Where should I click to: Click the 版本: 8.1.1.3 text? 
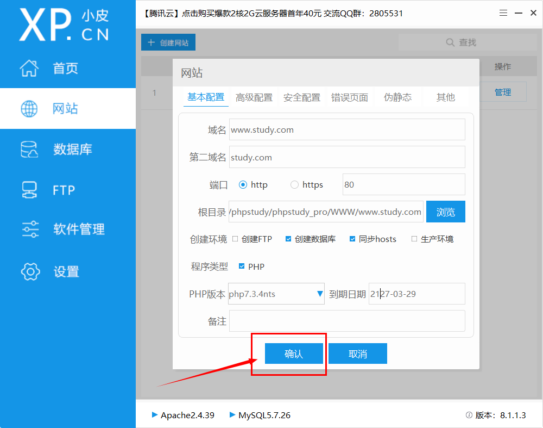(501, 415)
